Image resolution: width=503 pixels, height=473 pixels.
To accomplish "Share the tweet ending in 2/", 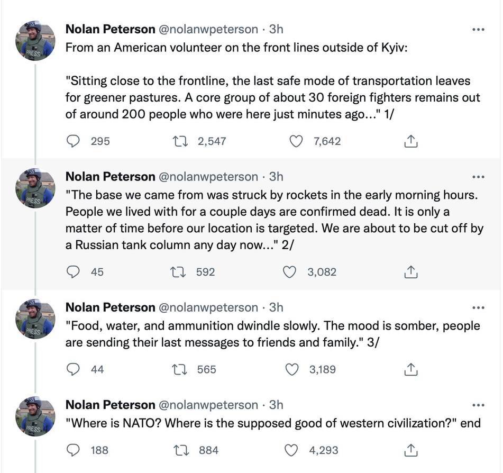I will [411, 272].
